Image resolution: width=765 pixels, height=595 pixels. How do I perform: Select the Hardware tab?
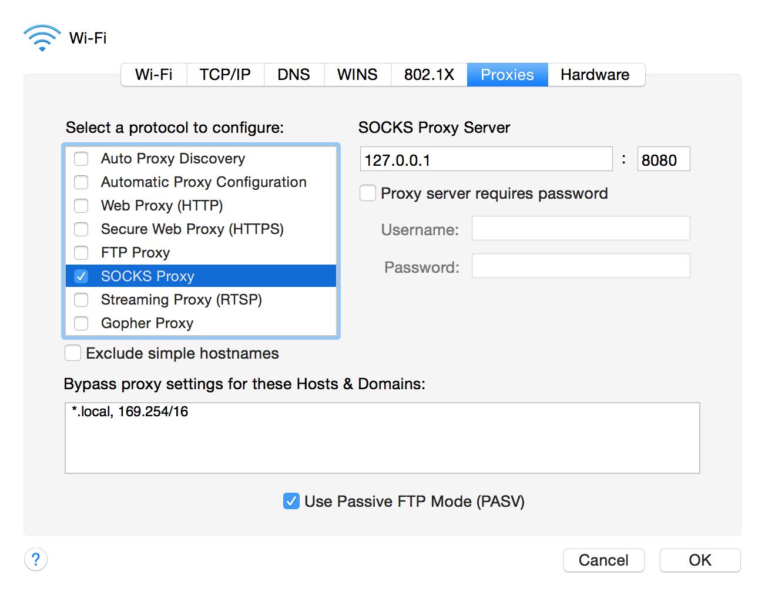[595, 75]
